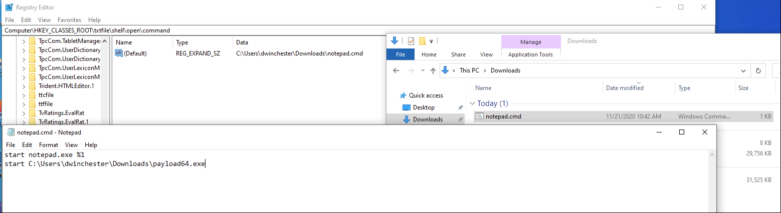781x213 pixels.
Task: Open Notepad Format menu
Action: (49, 145)
